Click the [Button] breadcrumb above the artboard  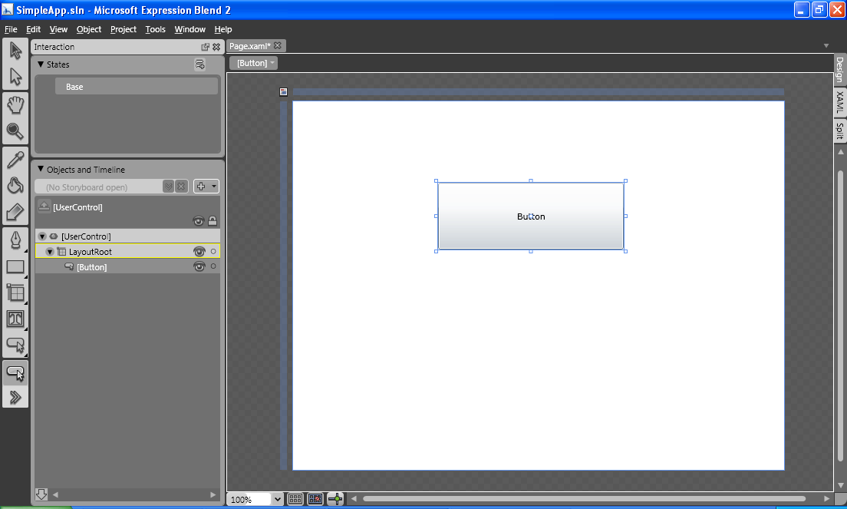[x=252, y=63]
